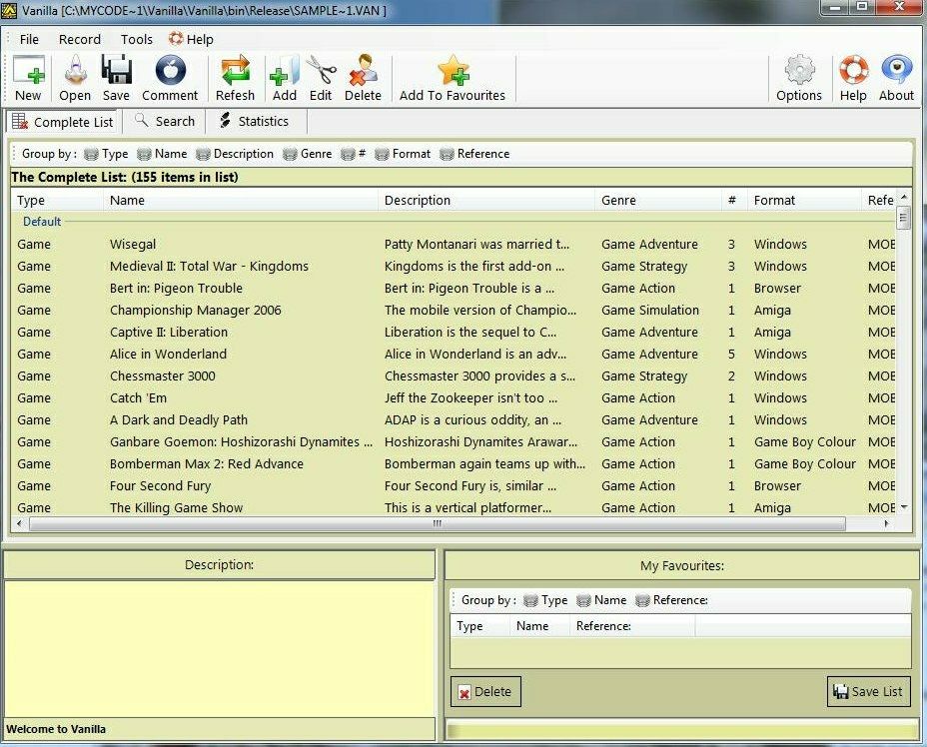Click the Delete button under My Favourites
927x747 pixels.
[484, 691]
